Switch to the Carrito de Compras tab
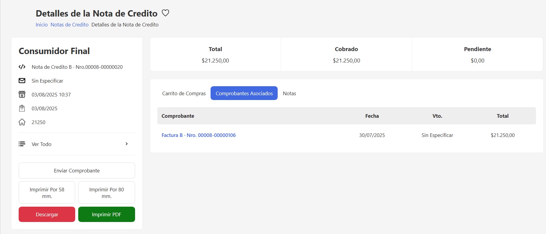 (184, 93)
